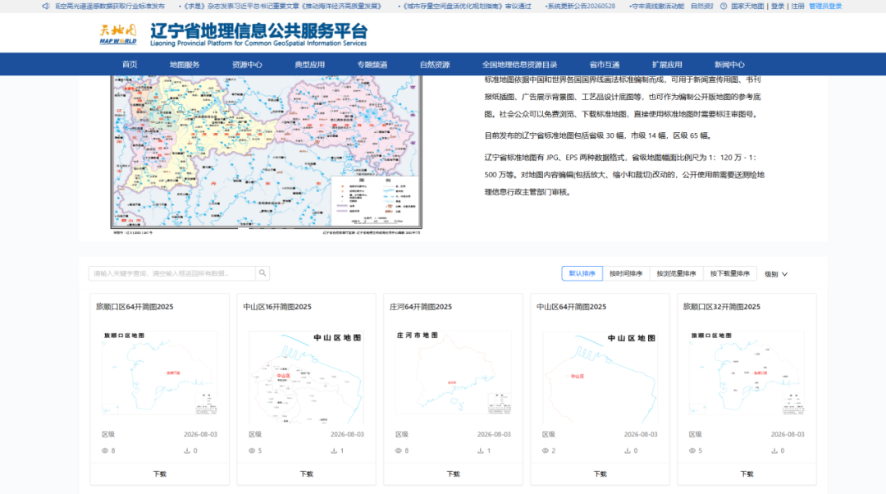The width and height of the screenshot is (886, 494).
Task: Open the 《求是》杂志 news ticker headline
Action: tap(282, 7)
